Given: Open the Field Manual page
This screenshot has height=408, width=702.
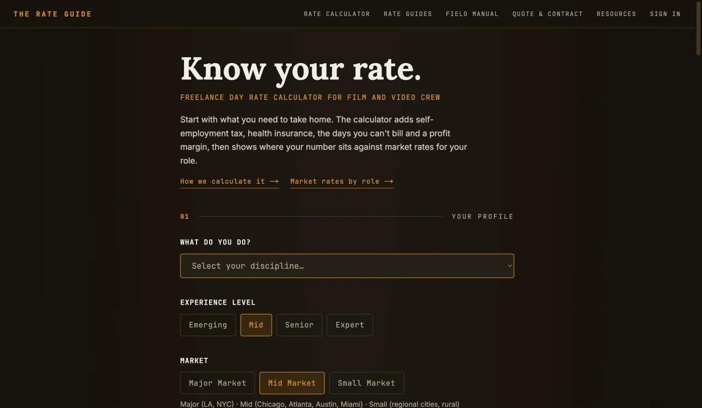Looking at the screenshot, I should [x=472, y=14].
